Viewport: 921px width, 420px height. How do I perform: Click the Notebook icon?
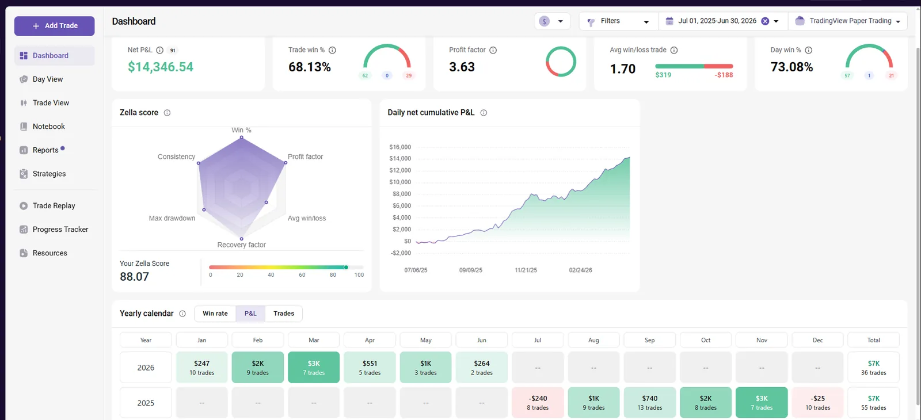click(x=24, y=127)
